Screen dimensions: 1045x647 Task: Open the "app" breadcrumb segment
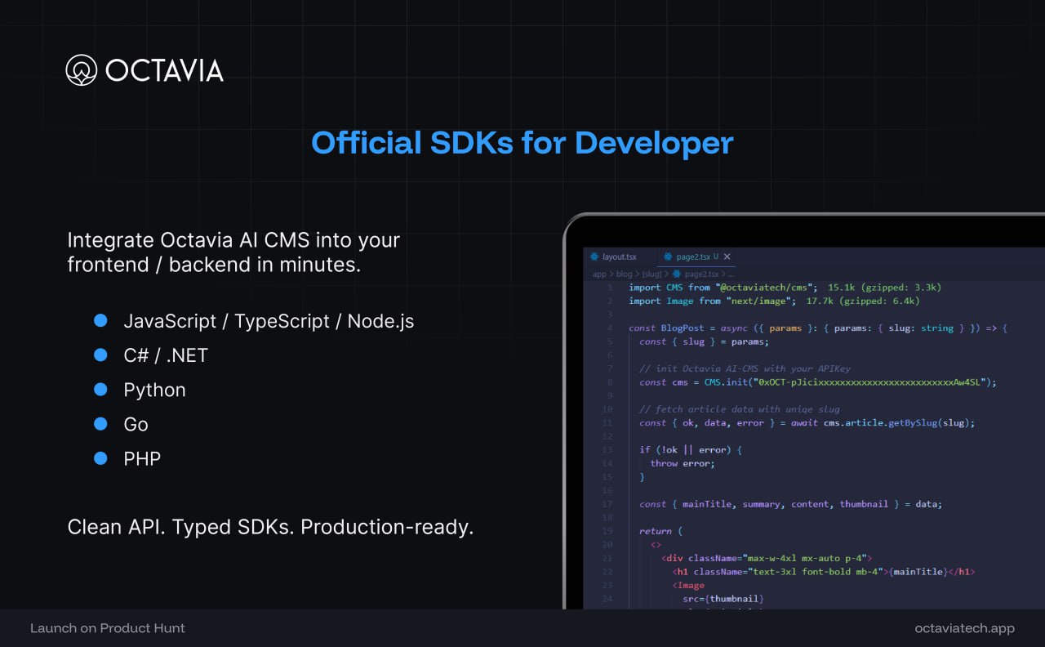(600, 274)
